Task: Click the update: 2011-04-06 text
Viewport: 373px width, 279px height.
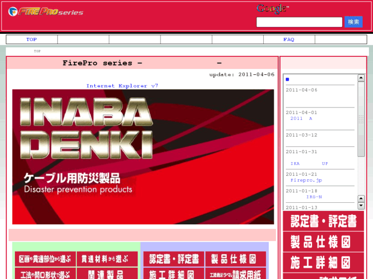Action: coord(242,75)
